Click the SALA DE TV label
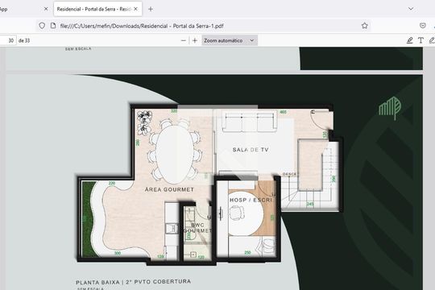 [251, 150]
